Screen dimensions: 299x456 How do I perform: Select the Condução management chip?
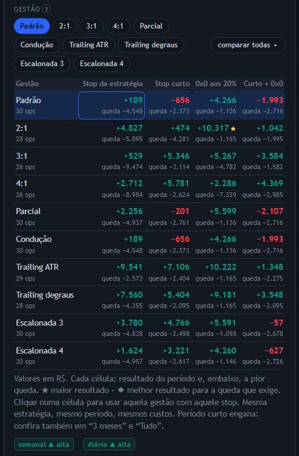[x=36, y=45]
